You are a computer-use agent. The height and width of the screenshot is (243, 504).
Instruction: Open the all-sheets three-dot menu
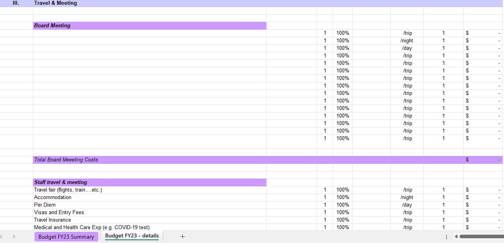446,236
